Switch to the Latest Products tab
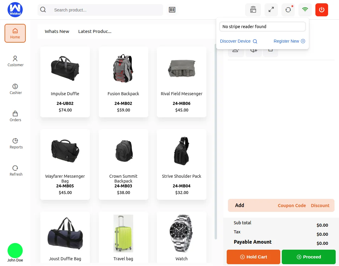This screenshot has width=339, height=266. pyautogui.click(x=95, y=31)
